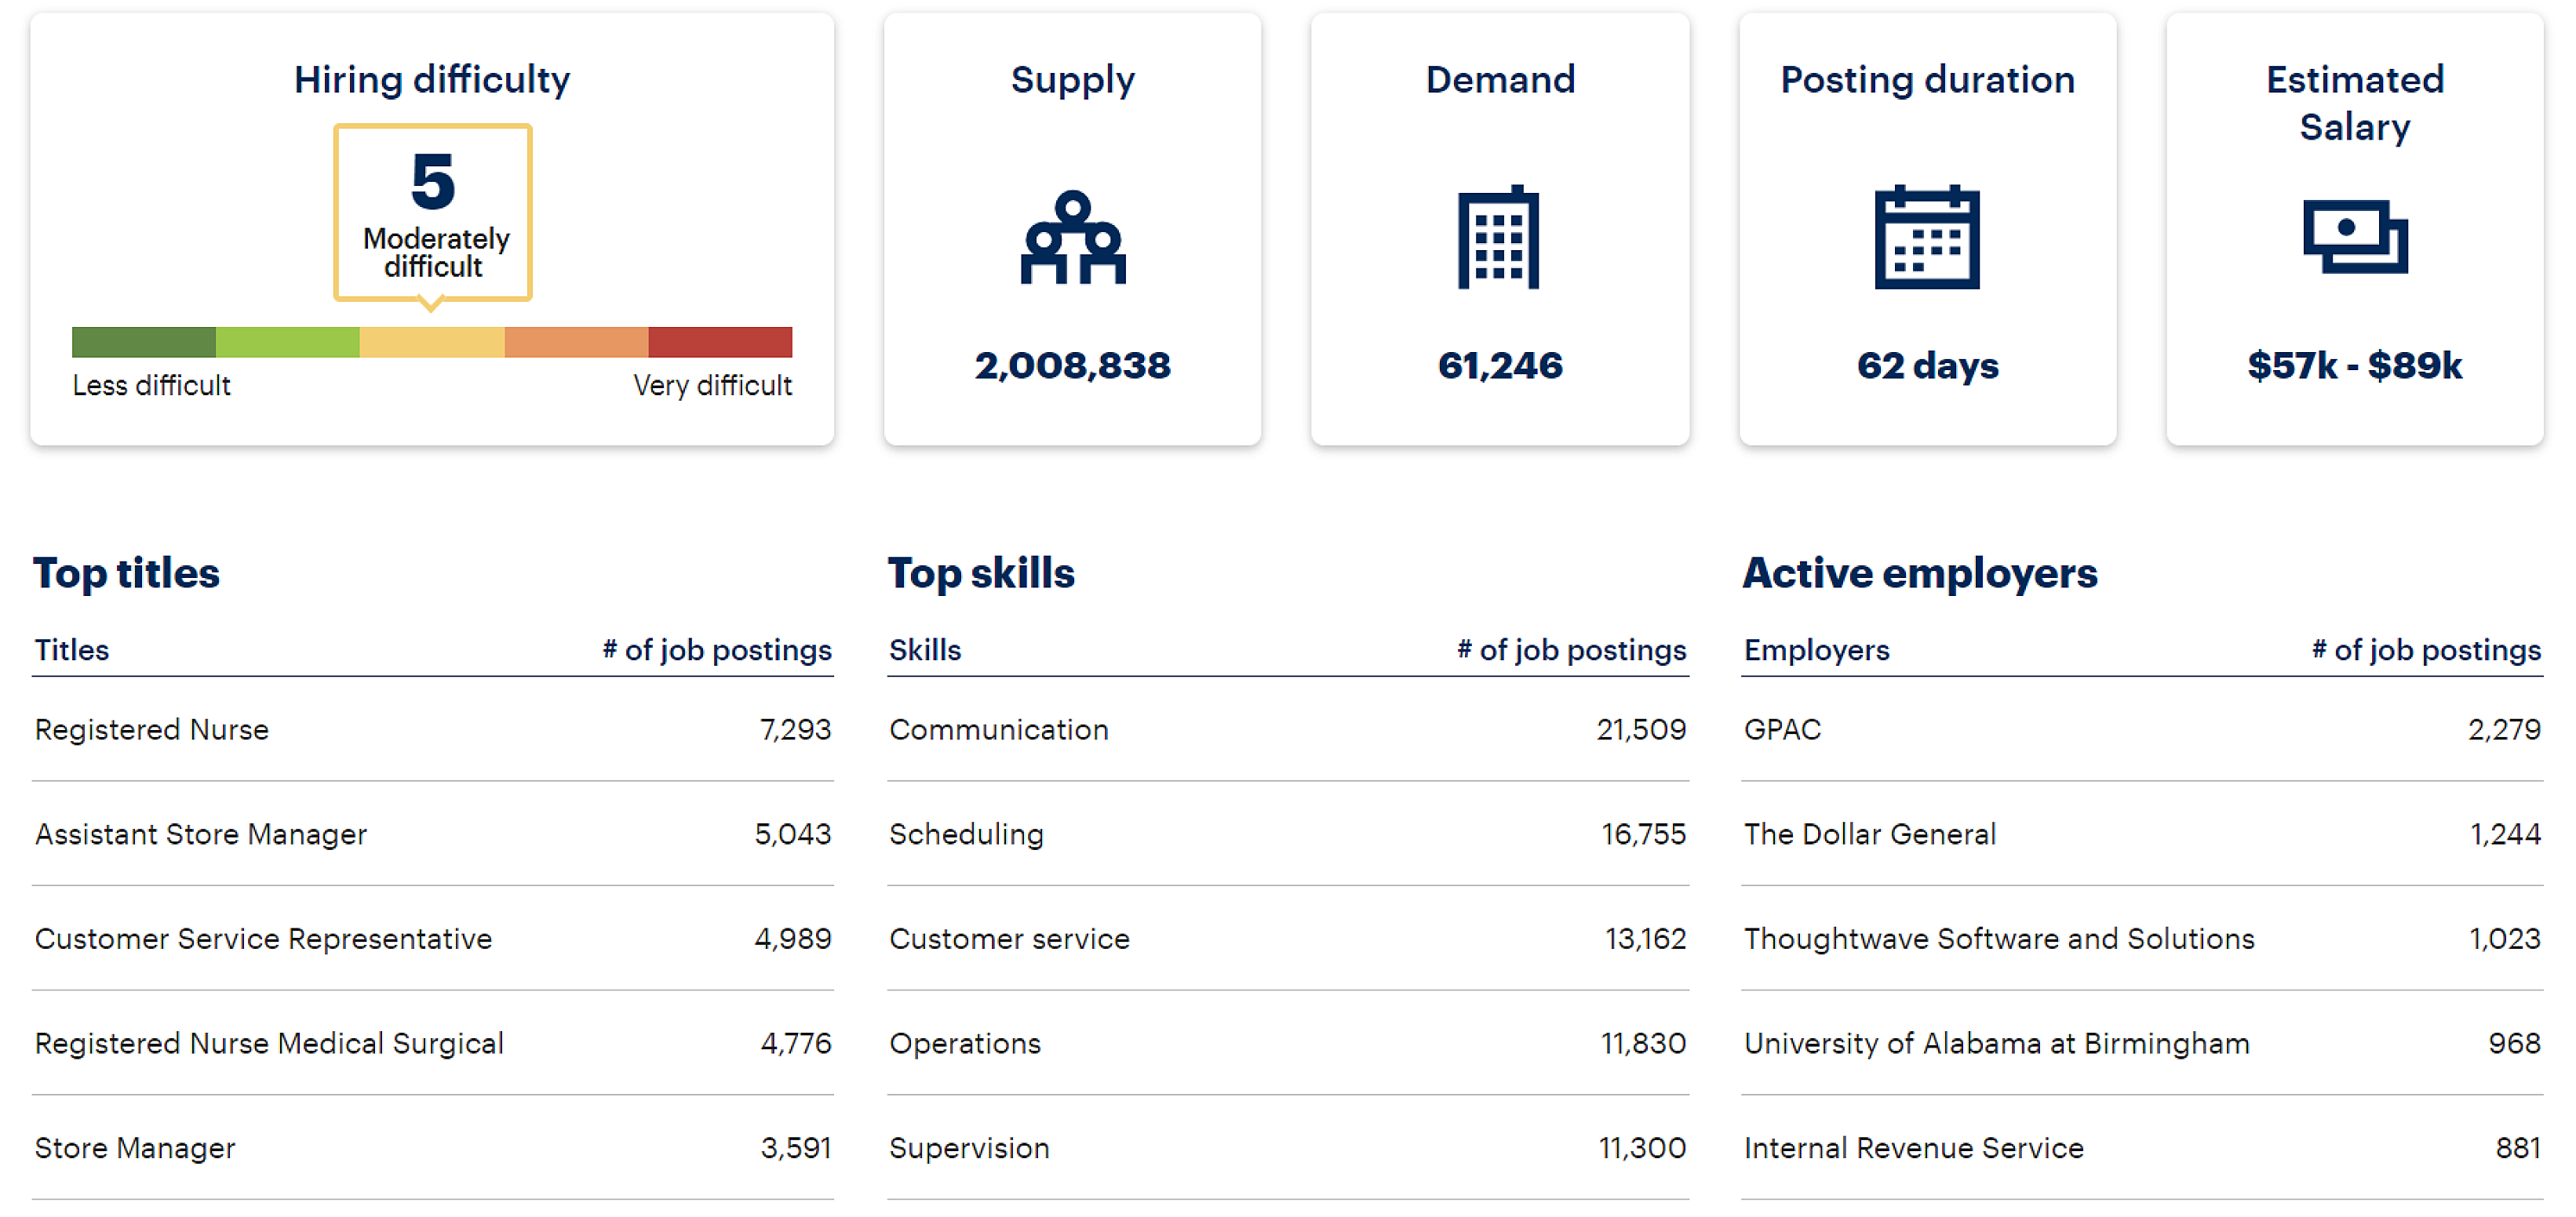Image resolution: width=2576 pixels, height=1217 pixels.
Task: Click the Supply people group icon
Action: [1072, 238]
